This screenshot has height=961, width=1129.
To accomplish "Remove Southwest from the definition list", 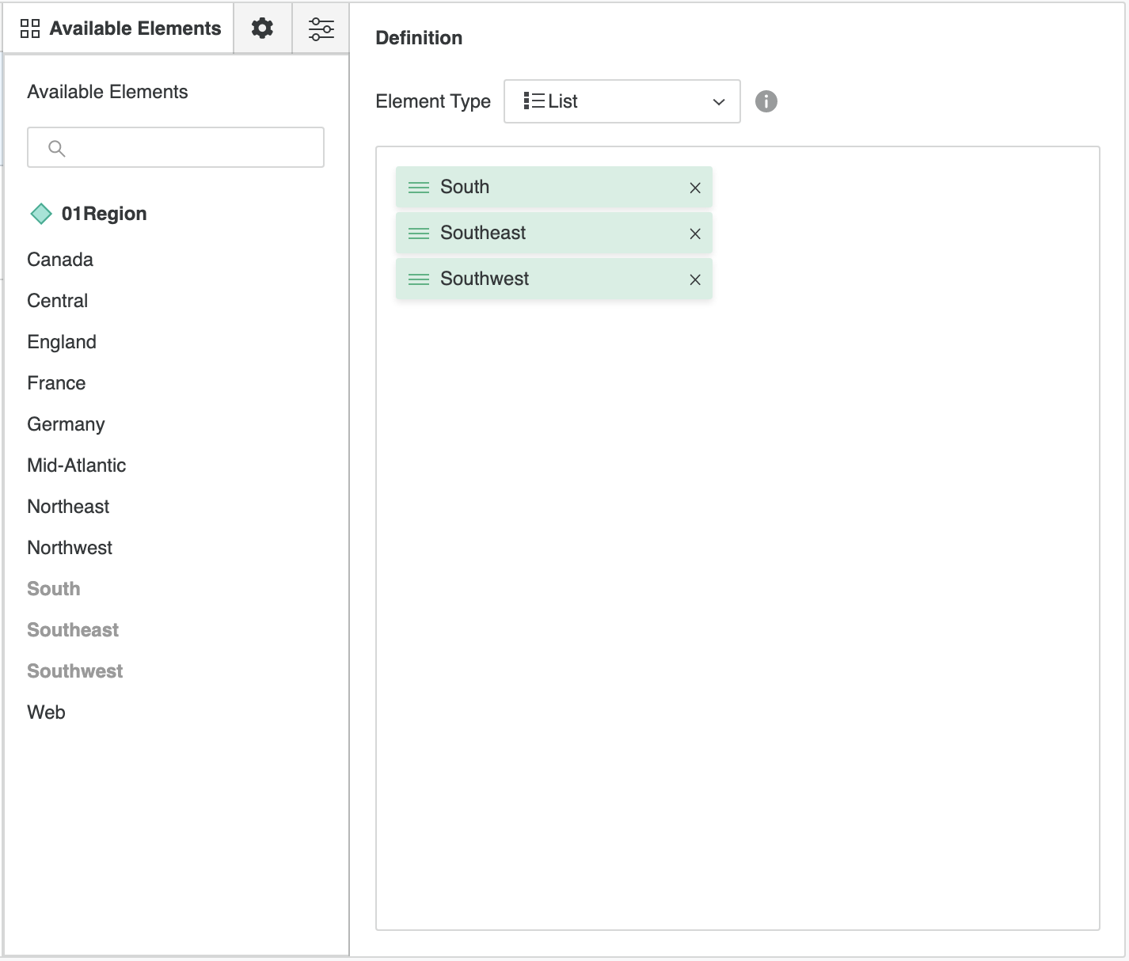I will click(694, 279).
